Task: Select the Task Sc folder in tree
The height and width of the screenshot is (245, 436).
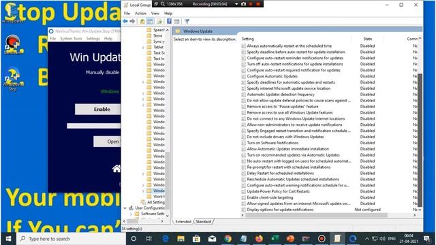Action: [x=159, y=53]
